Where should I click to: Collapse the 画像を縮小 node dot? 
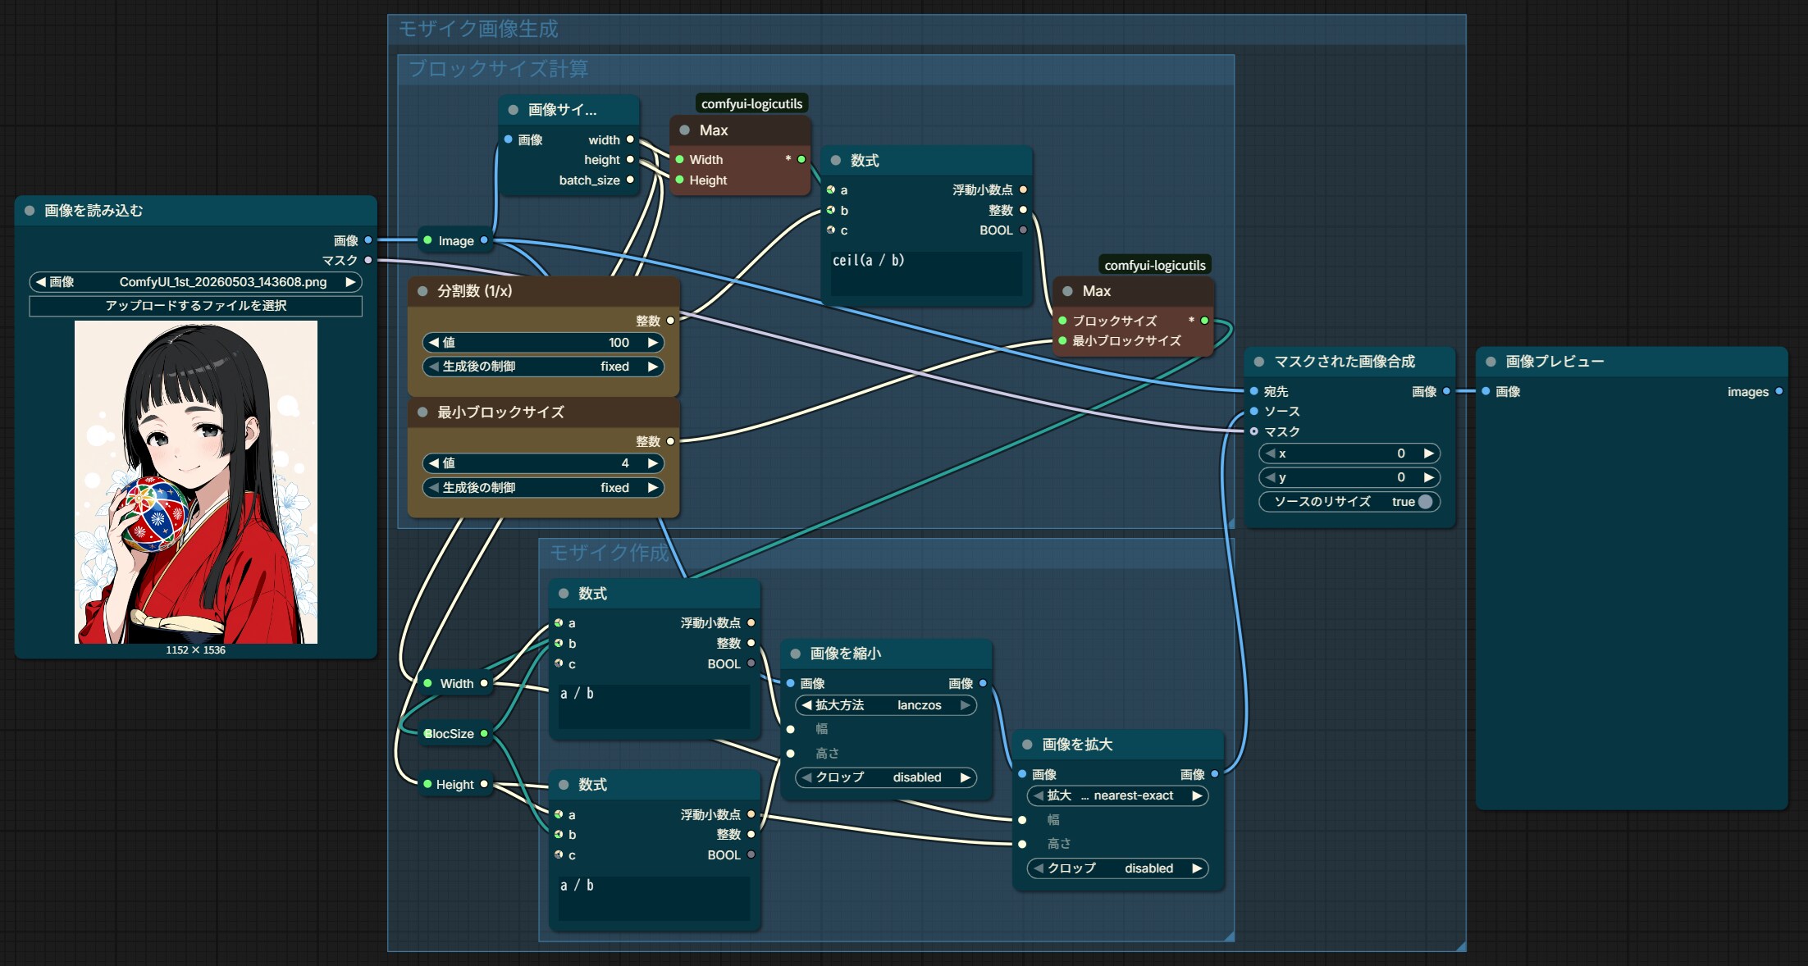[x=795, y=654]
